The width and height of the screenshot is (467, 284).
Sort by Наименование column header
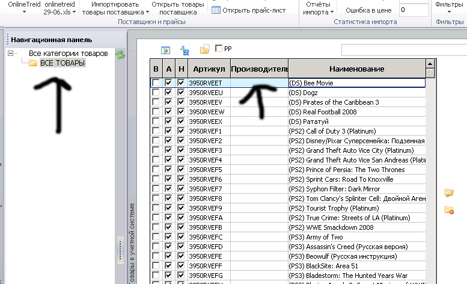point(357,69)
